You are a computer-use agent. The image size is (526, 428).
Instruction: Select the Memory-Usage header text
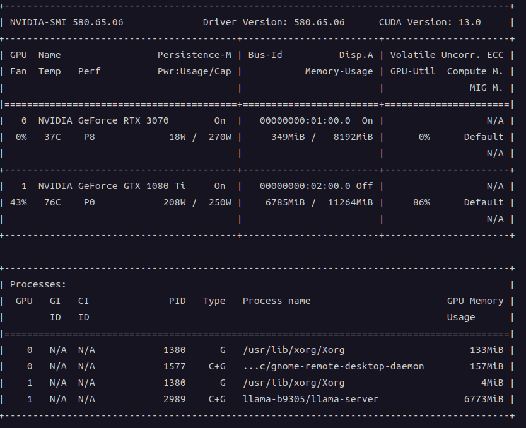click(339, 72)
